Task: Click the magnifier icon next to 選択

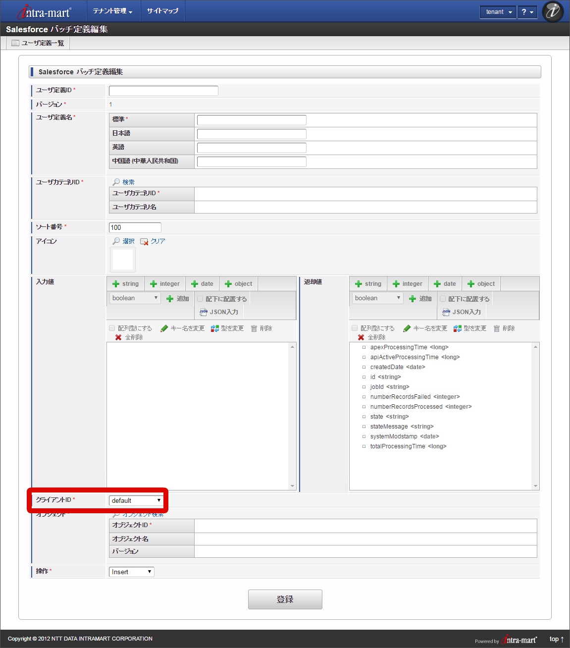Action: (116, 241)
